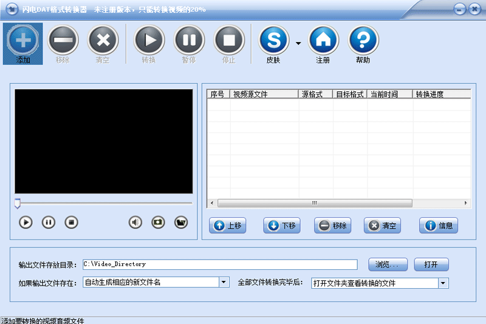Open the folder icon under the preview
The height and width of the screenshot is (324, 486).
click(181, 222)
